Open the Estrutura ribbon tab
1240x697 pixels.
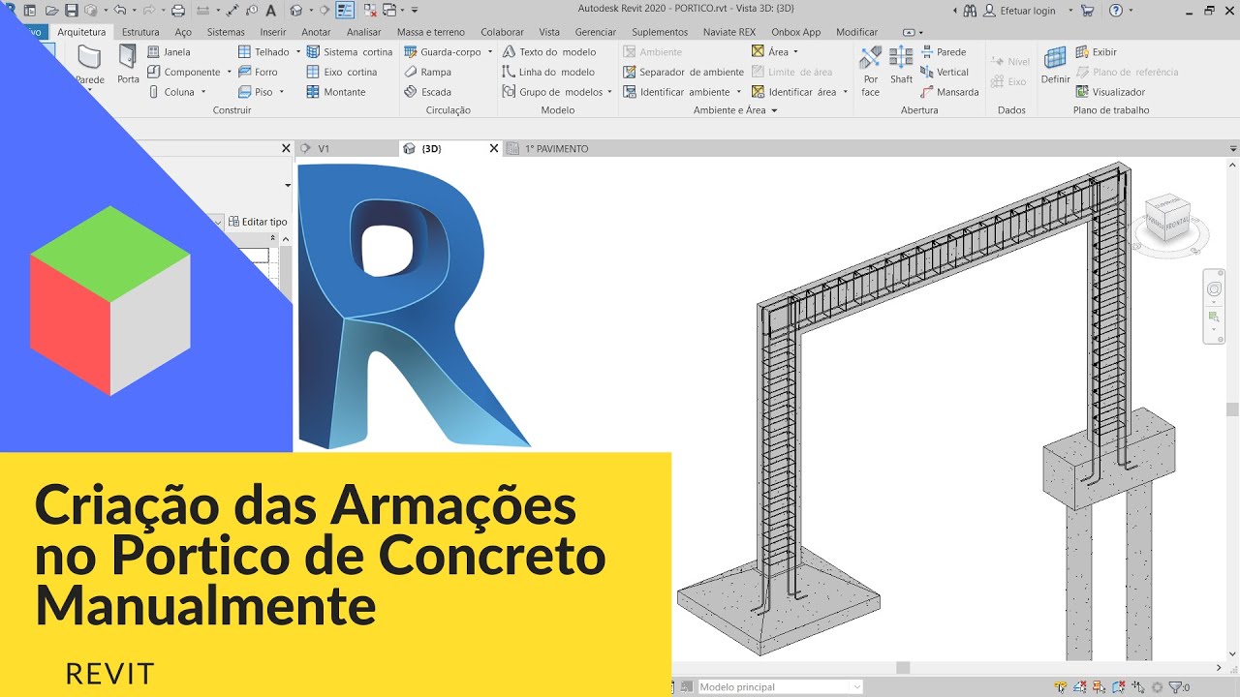pos(140,32)
